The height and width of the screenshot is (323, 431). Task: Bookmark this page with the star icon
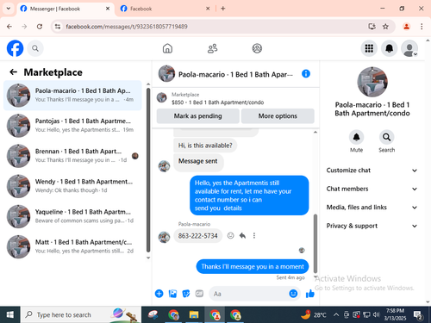385,27
